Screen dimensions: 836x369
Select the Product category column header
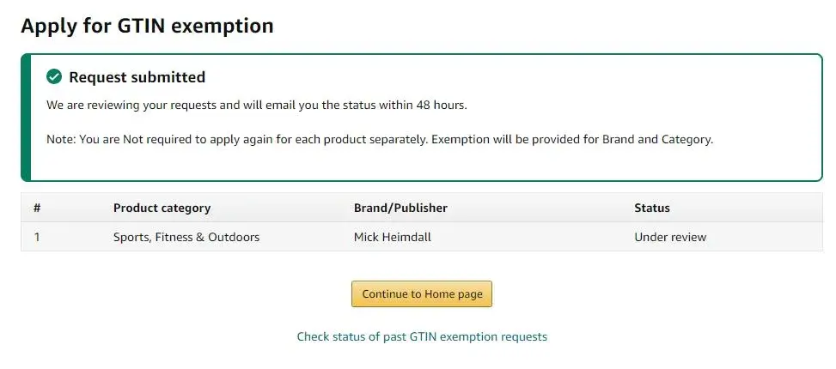coord(162,208)
